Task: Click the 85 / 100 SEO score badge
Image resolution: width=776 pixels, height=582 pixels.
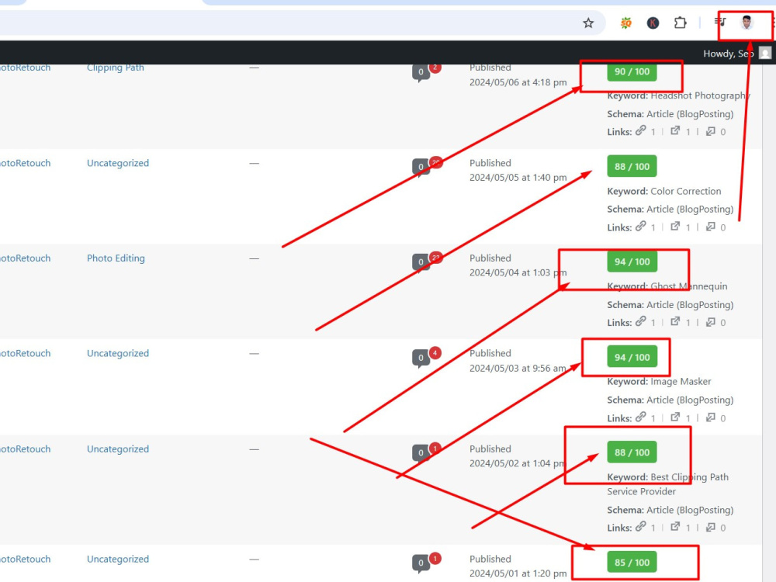Action: (x=632, y=562)
